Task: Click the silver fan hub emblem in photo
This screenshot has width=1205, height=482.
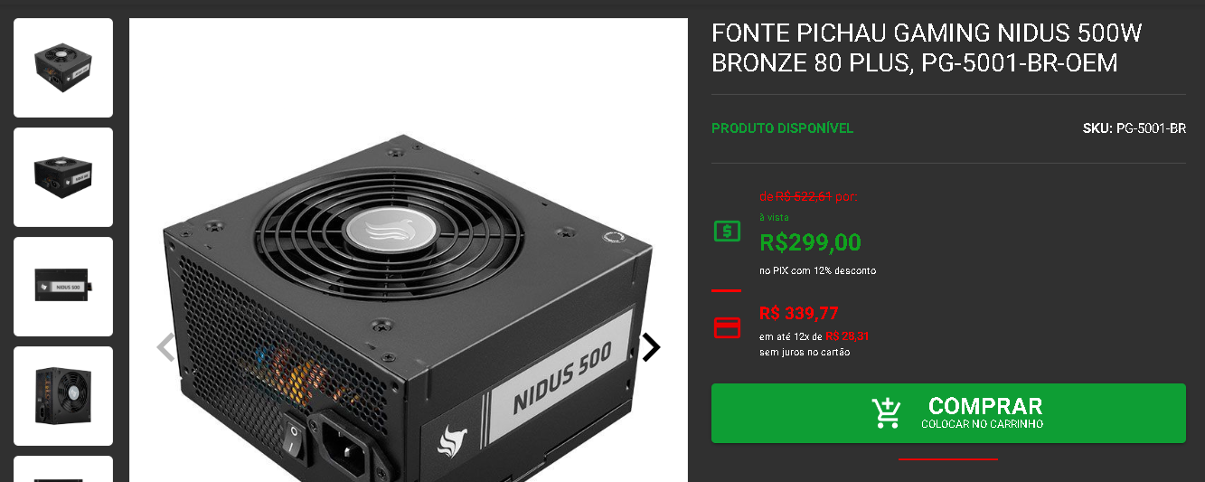Action: pyautogui.click(x=391, y=231)
